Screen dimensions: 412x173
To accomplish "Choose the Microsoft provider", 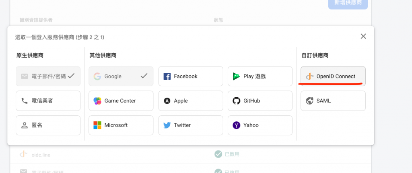I will pyautogui.click(x=121, y=125).
